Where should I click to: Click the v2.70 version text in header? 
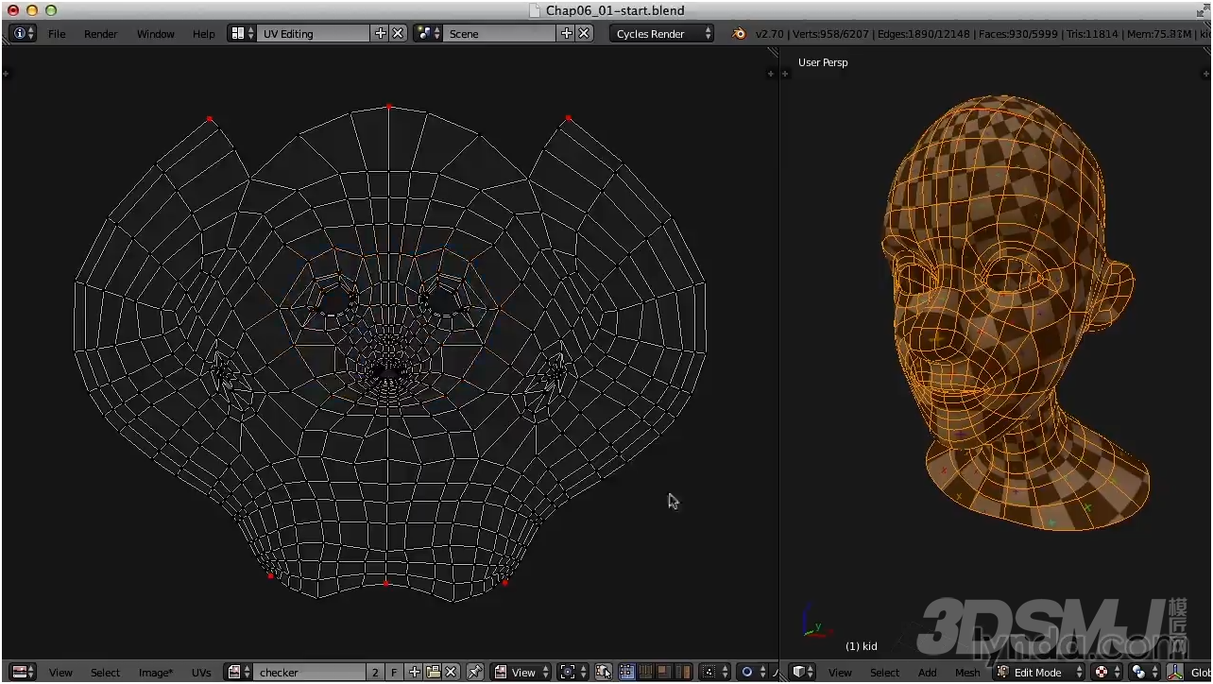click(770, 33)
